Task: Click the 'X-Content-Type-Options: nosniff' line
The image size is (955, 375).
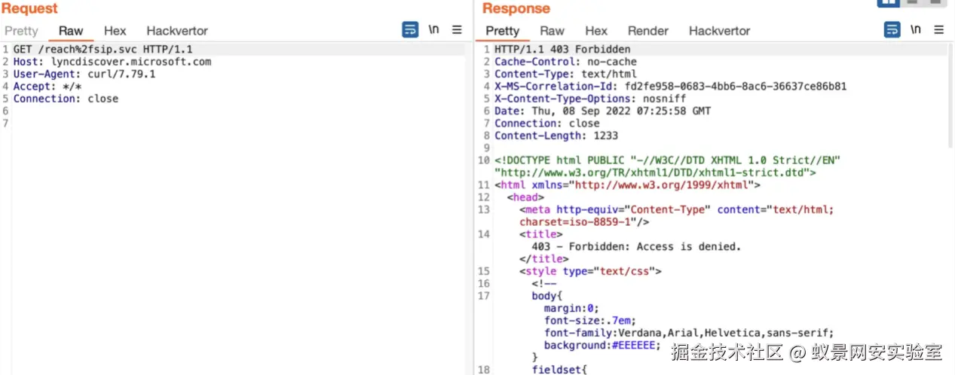Action: [x=591, y=99]
